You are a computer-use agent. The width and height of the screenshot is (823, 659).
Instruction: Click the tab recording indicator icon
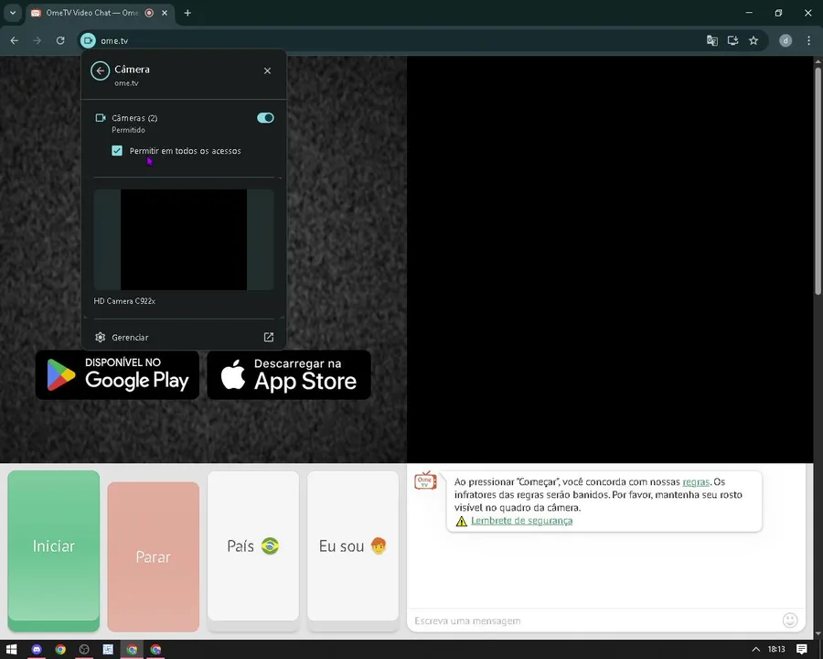(149, 13)
